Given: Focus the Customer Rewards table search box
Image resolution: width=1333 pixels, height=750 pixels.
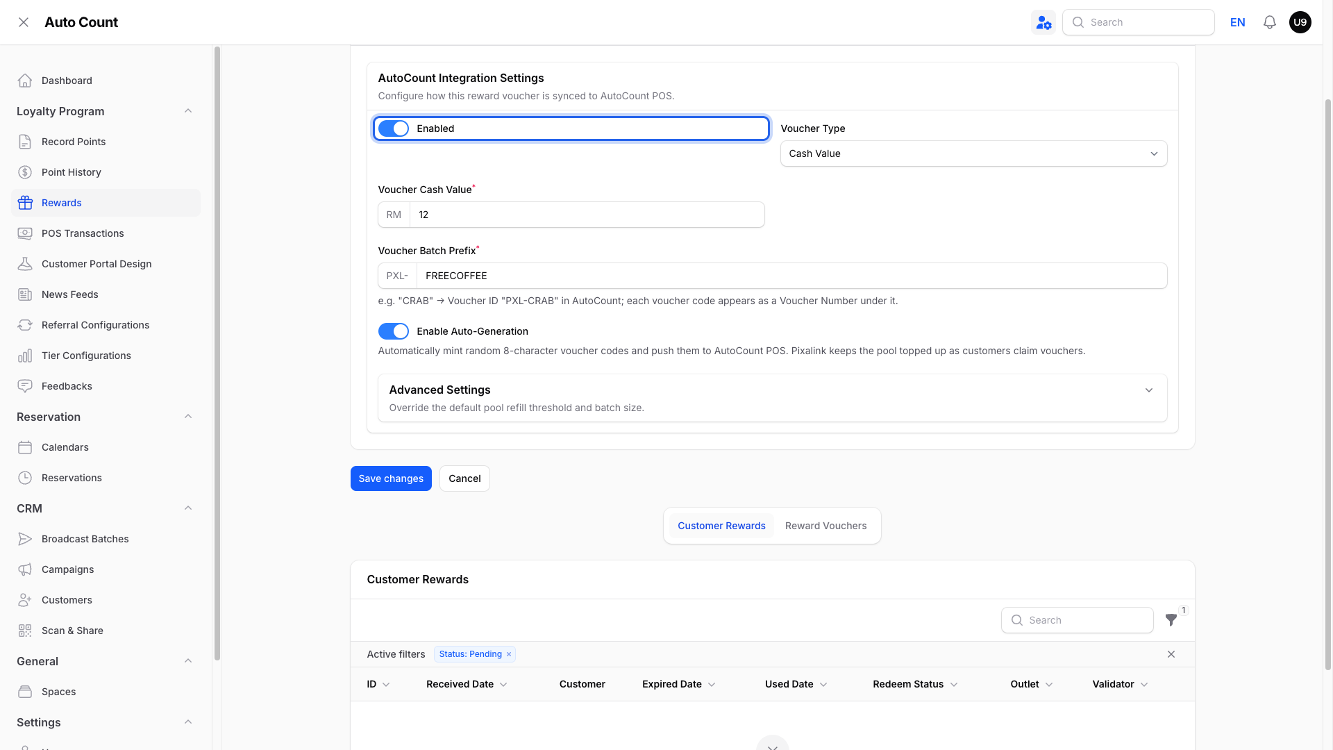Looking at the screenshot, I should (1077, 620).
